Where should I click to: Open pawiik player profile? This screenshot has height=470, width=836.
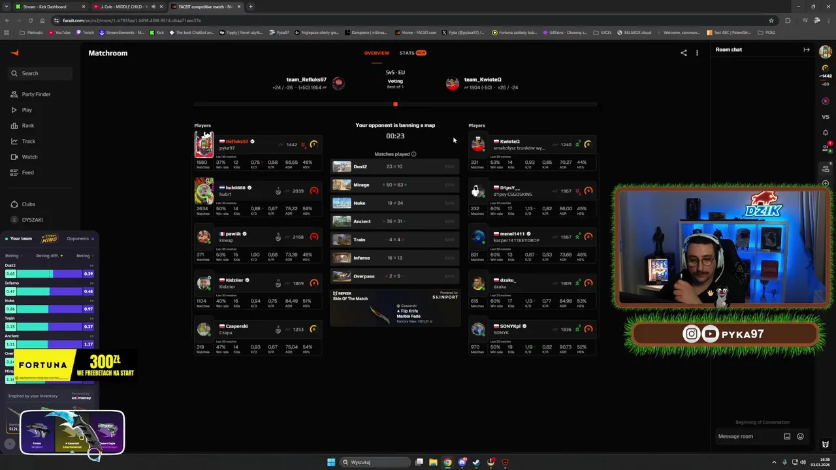tap(233, 234)
